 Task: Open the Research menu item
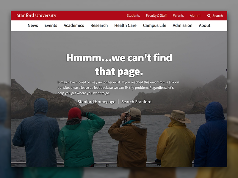(x=99, y=26)
